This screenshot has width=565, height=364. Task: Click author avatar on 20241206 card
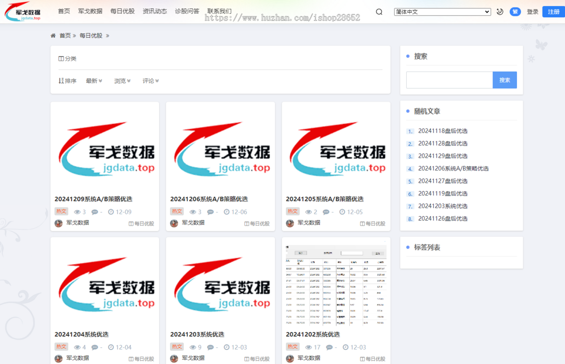click(174, 223)
